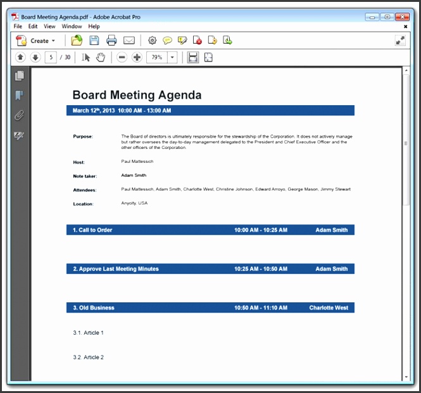Viewport: 421px width, 393px height.
Task: Toggle fit one full page view
Action: 208,57
